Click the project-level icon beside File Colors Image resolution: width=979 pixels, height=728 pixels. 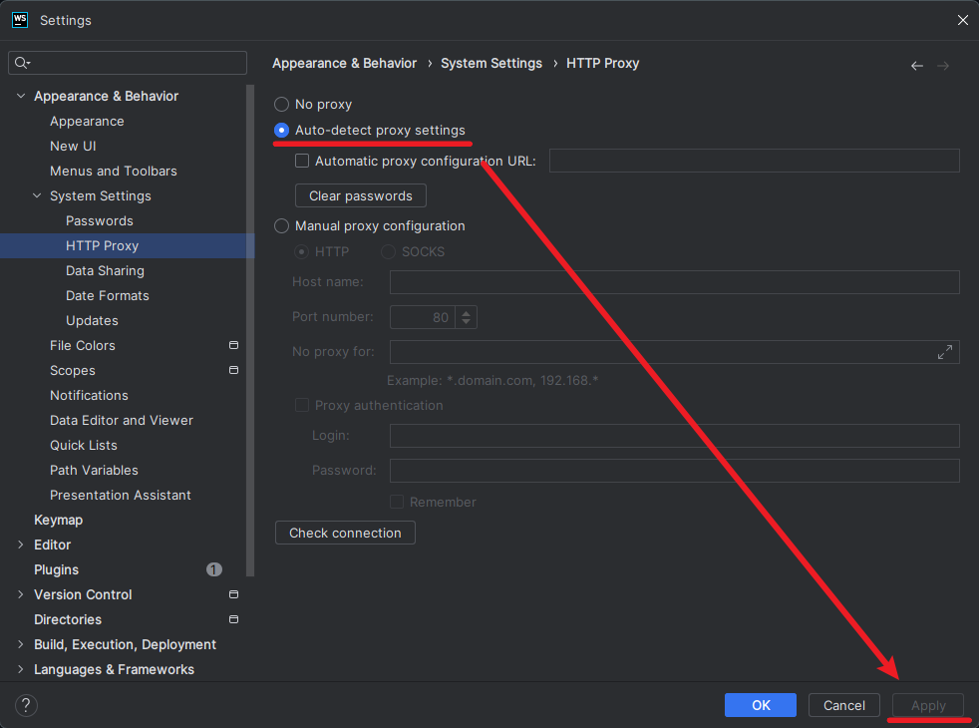coord(233,346)
